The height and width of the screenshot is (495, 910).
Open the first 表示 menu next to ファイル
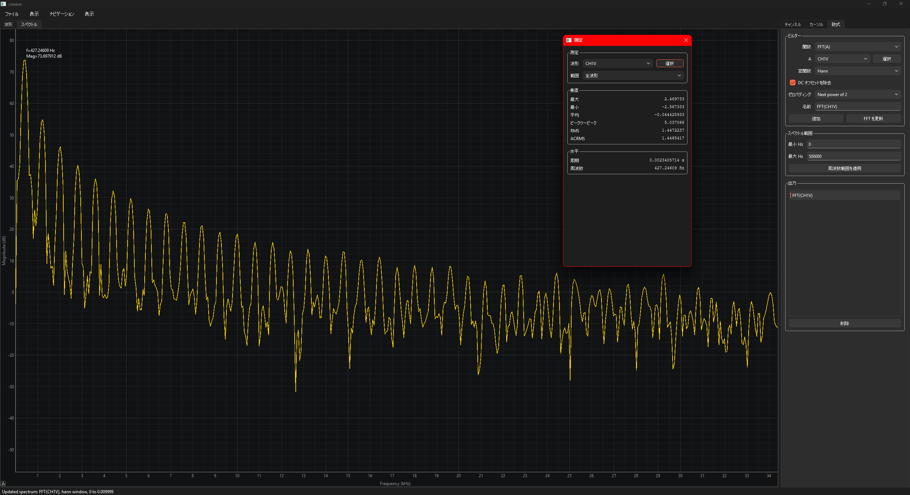pos(34,14)
